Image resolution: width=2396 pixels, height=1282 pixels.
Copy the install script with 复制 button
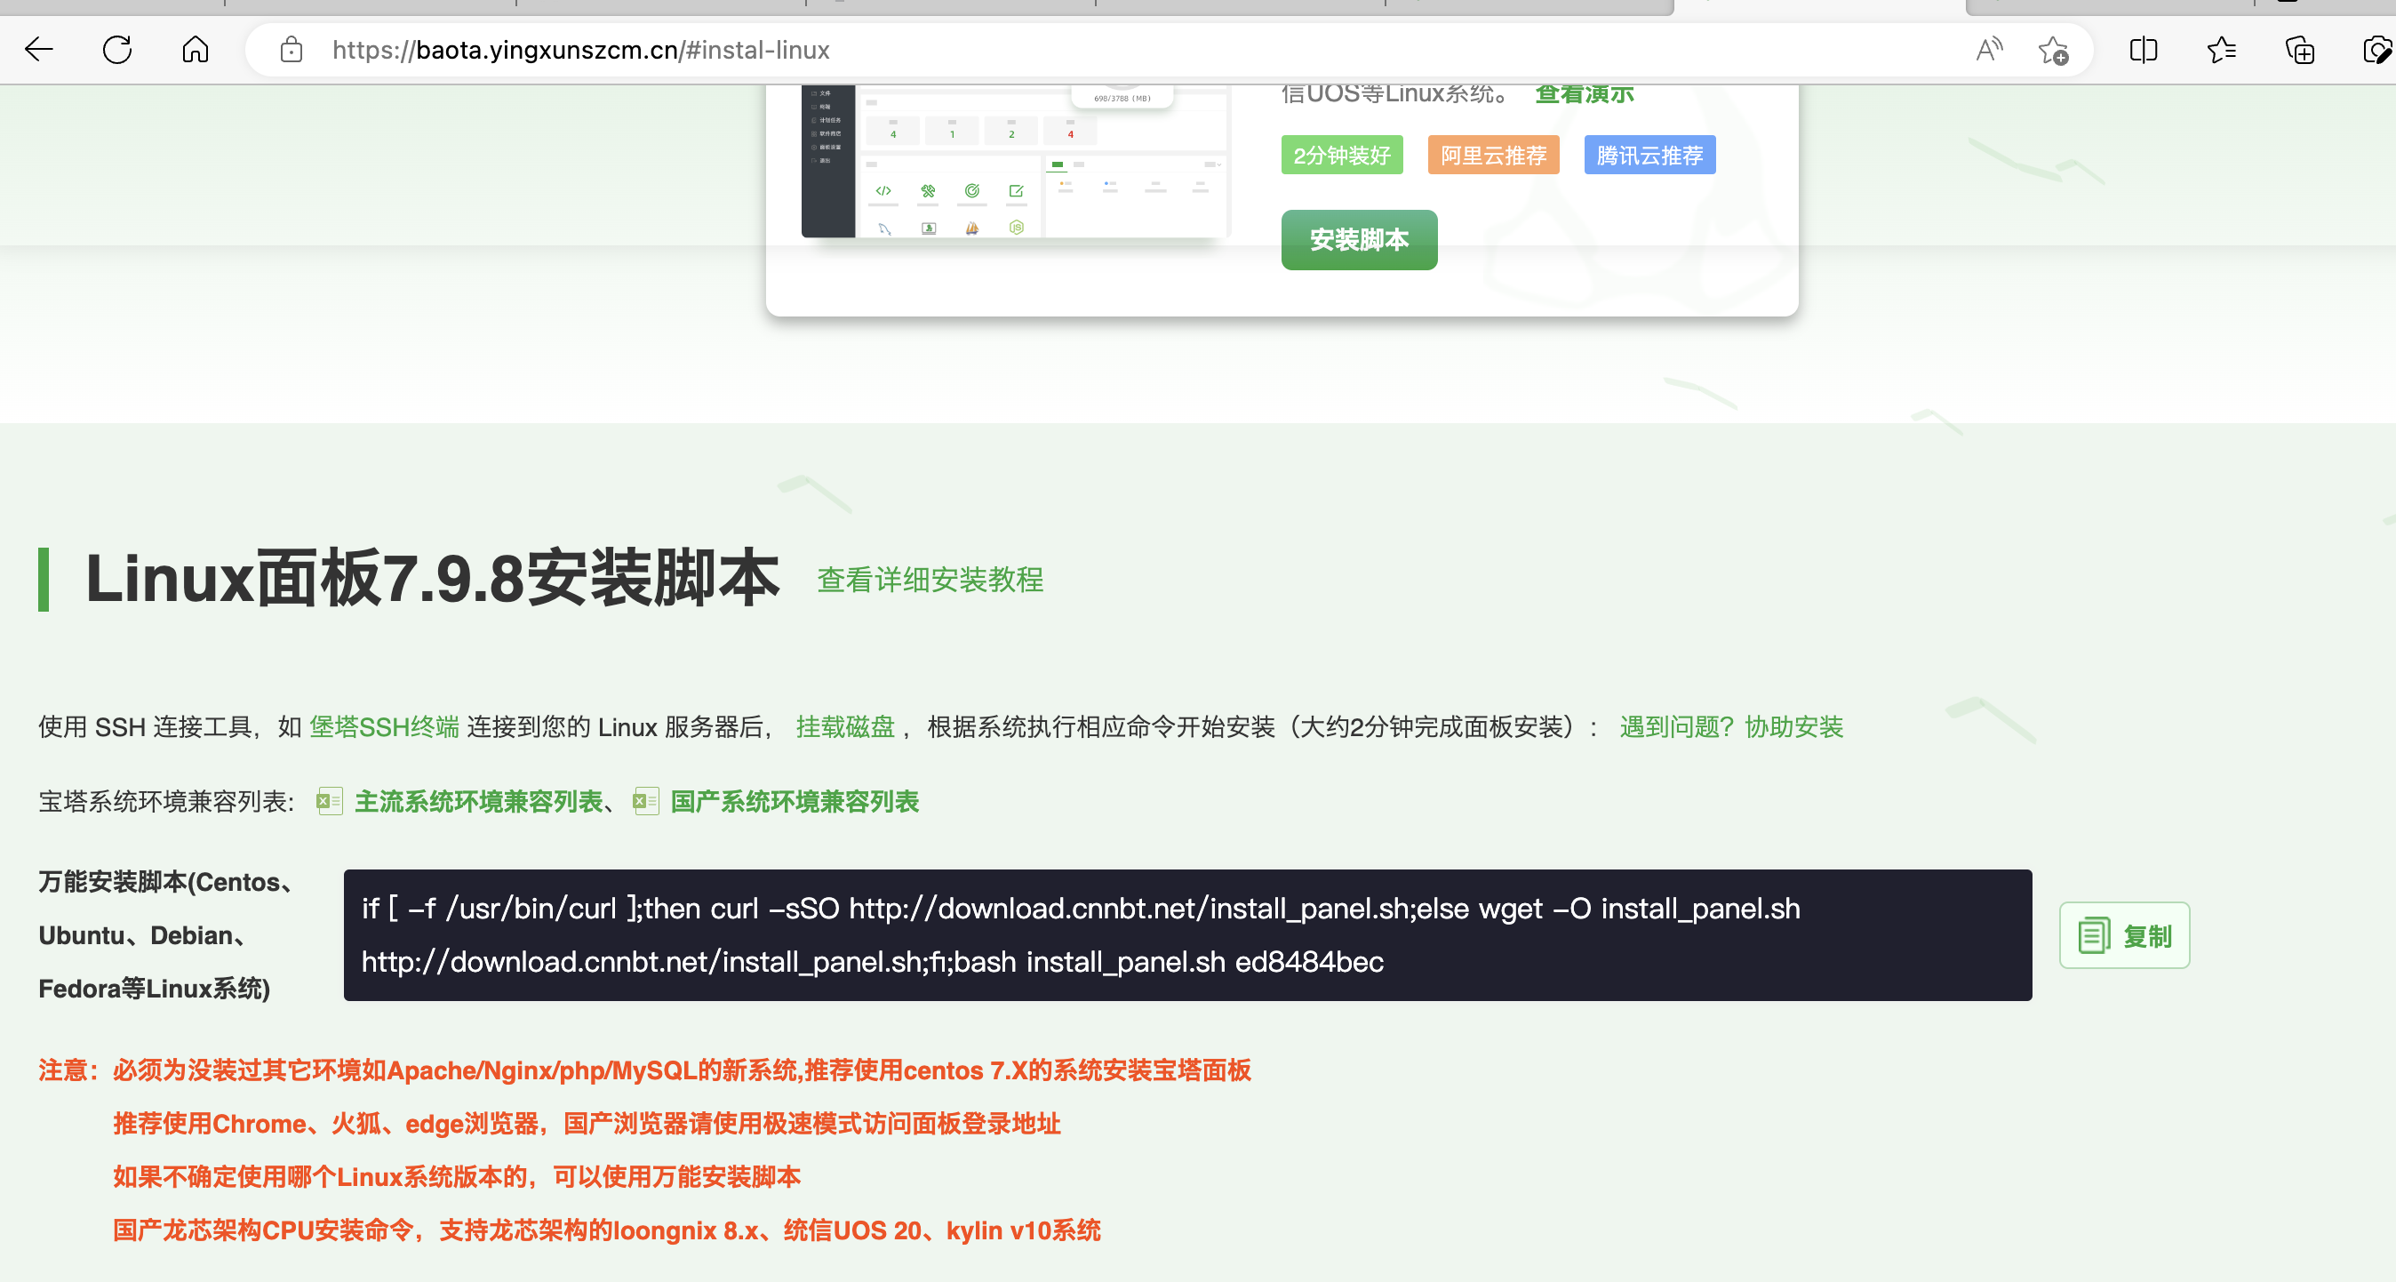pos(2124,935)
